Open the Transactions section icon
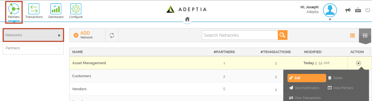Image resolution: width=372 pixels, height=101 pixels. coord(34,9)
